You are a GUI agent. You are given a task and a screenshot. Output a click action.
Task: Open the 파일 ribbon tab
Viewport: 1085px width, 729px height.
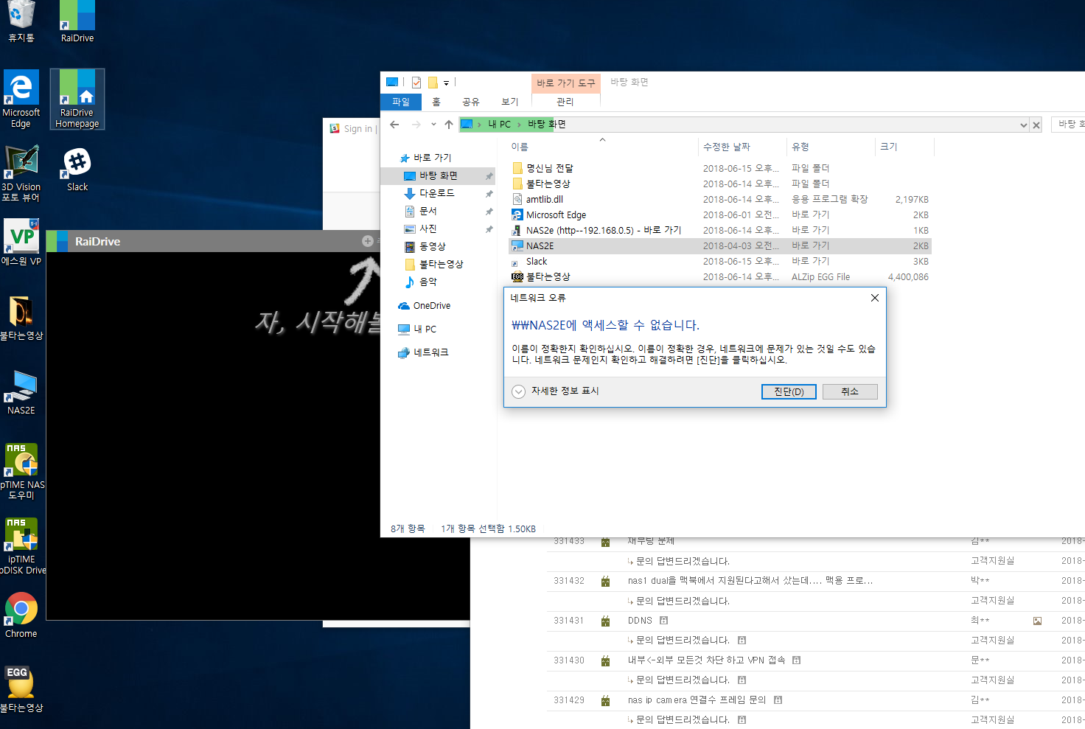(401, 102)
